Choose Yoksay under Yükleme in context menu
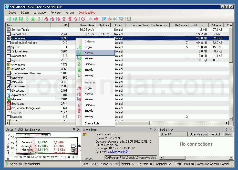This screenshot has height=170, width=238. [95, 116]
